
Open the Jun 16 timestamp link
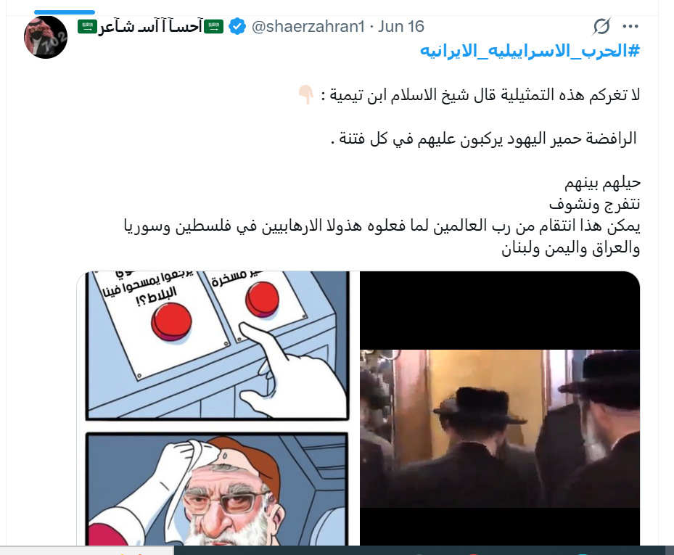401,27
